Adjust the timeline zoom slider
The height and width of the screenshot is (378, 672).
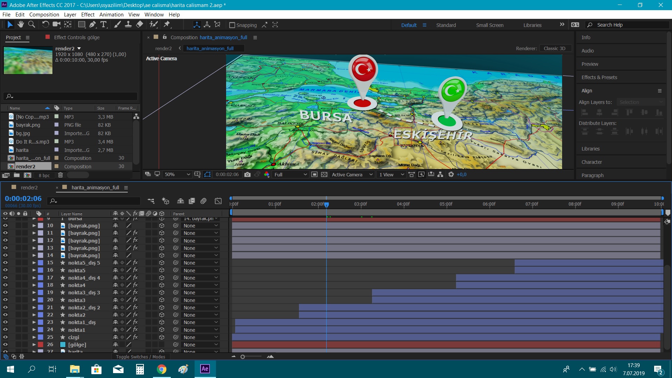click(243, 357)
